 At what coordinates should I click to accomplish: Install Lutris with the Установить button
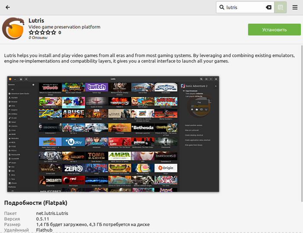click(x=274, y=29)
